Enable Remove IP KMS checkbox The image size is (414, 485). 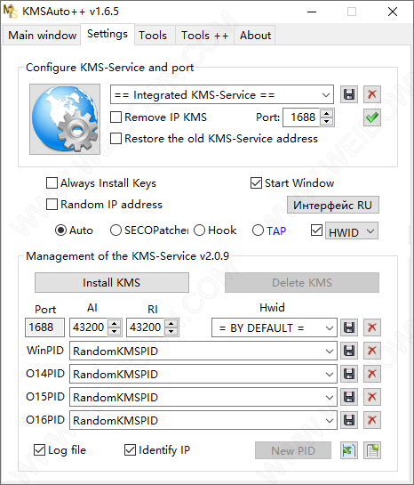click(115, 117)
